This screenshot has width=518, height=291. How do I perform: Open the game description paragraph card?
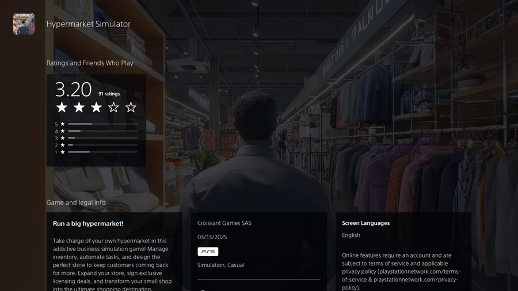click(115, 252)
